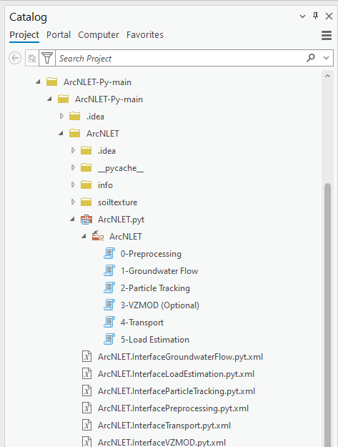Viewport: 338px width, 447px height.
Task: Click the catalog vertical scrollbar thumb
Action: pos(327,315)
